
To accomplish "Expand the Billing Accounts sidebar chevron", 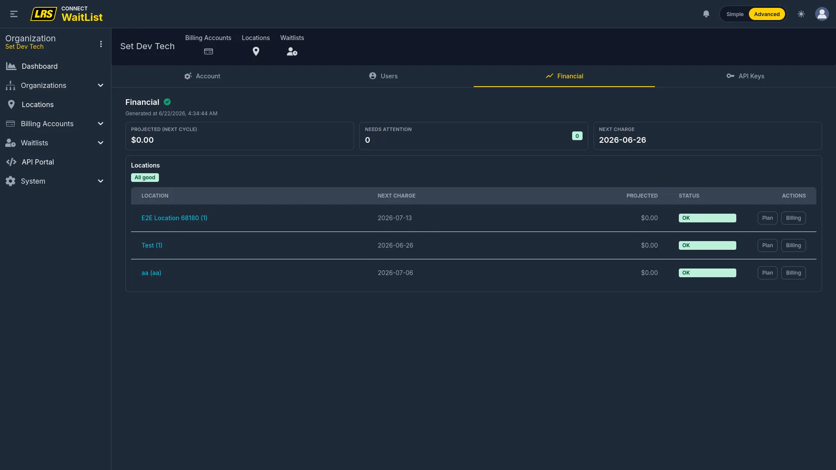I will pyautogui.click(x=101, y=124).
